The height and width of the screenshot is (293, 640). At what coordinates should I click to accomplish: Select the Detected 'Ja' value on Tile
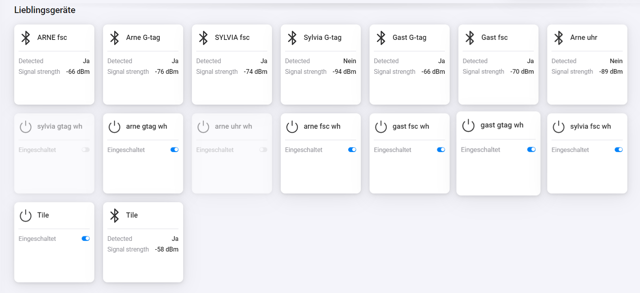click(x=175, y=239)
